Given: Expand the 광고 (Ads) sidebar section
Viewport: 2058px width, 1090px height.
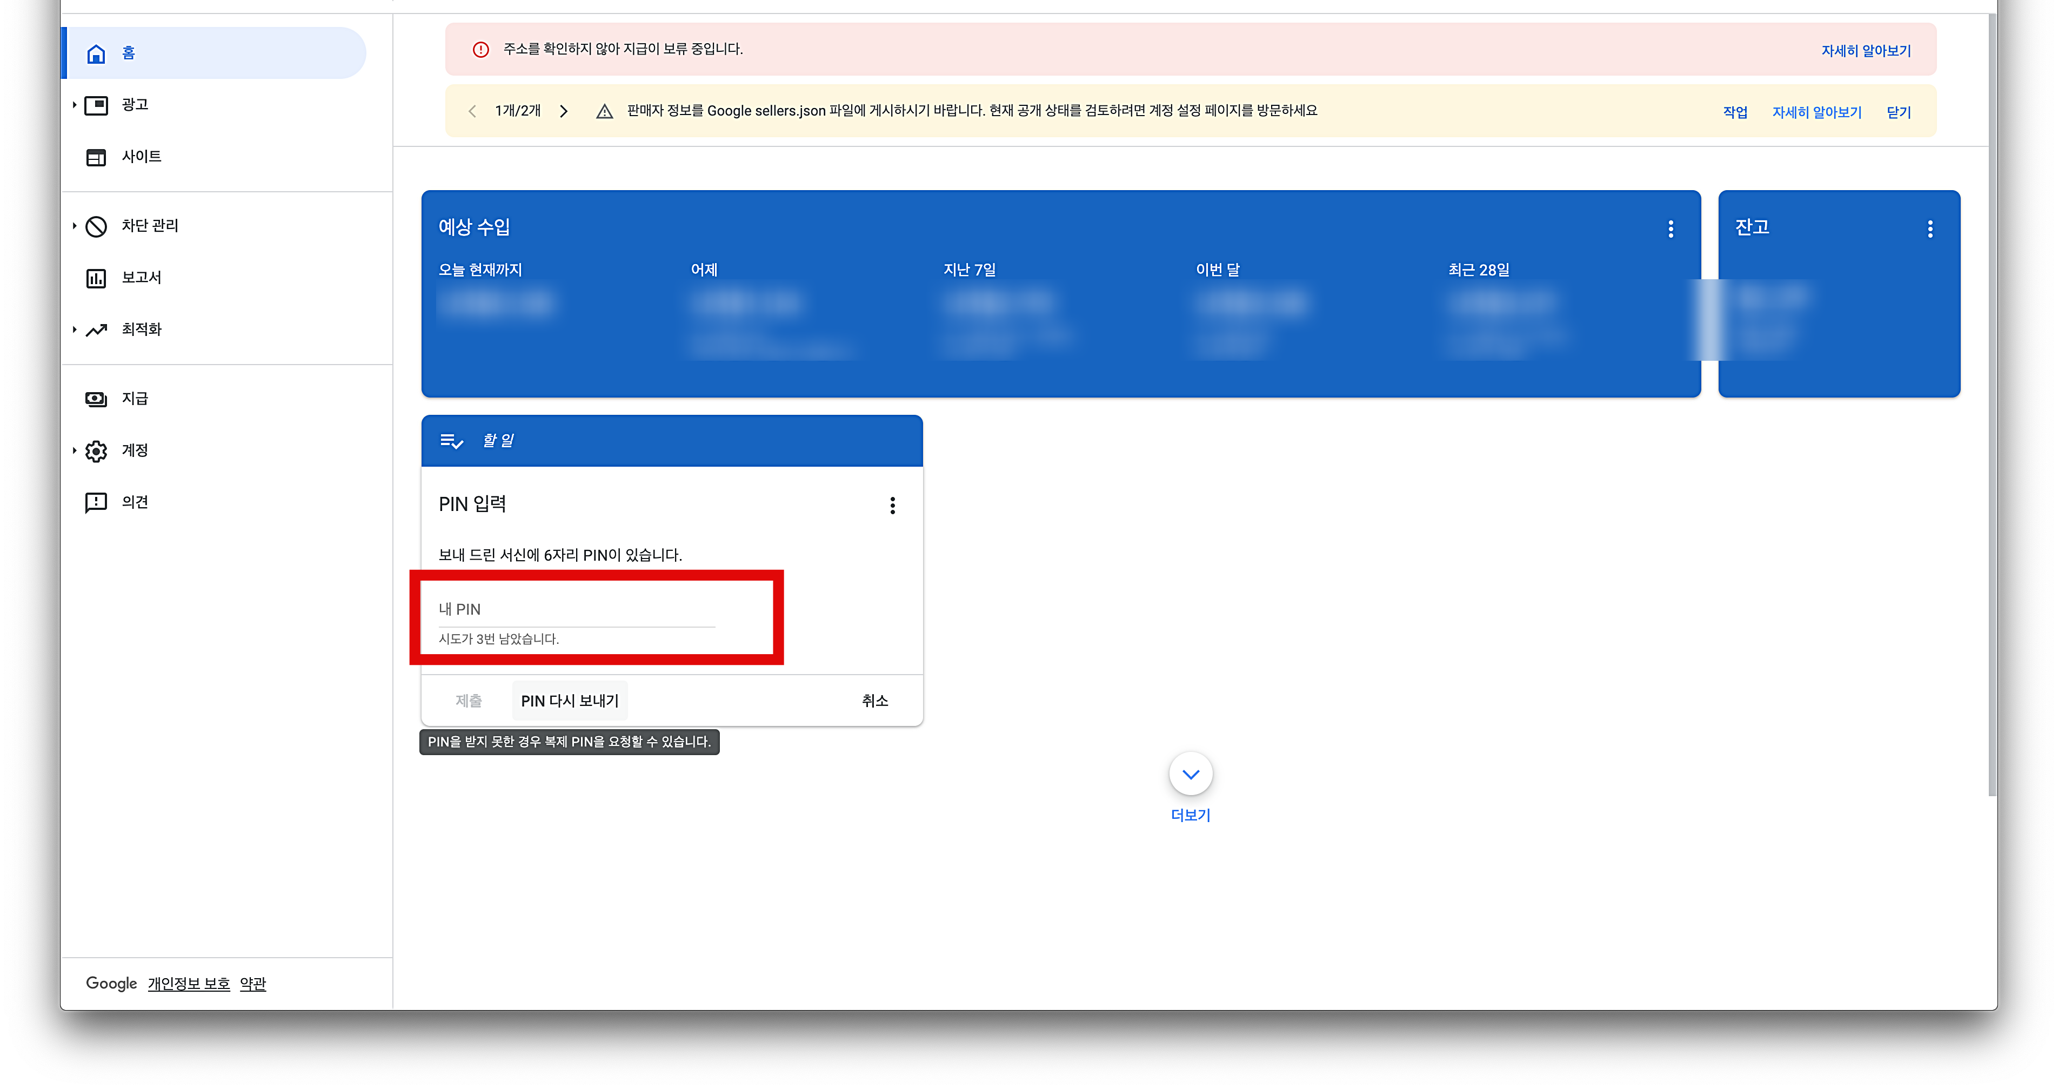Looking at the screenshot, I should coord(74,105).
